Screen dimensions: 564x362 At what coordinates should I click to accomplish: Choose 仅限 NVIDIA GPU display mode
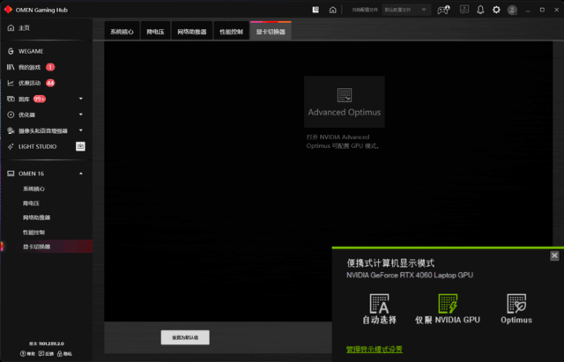[448, 309]
